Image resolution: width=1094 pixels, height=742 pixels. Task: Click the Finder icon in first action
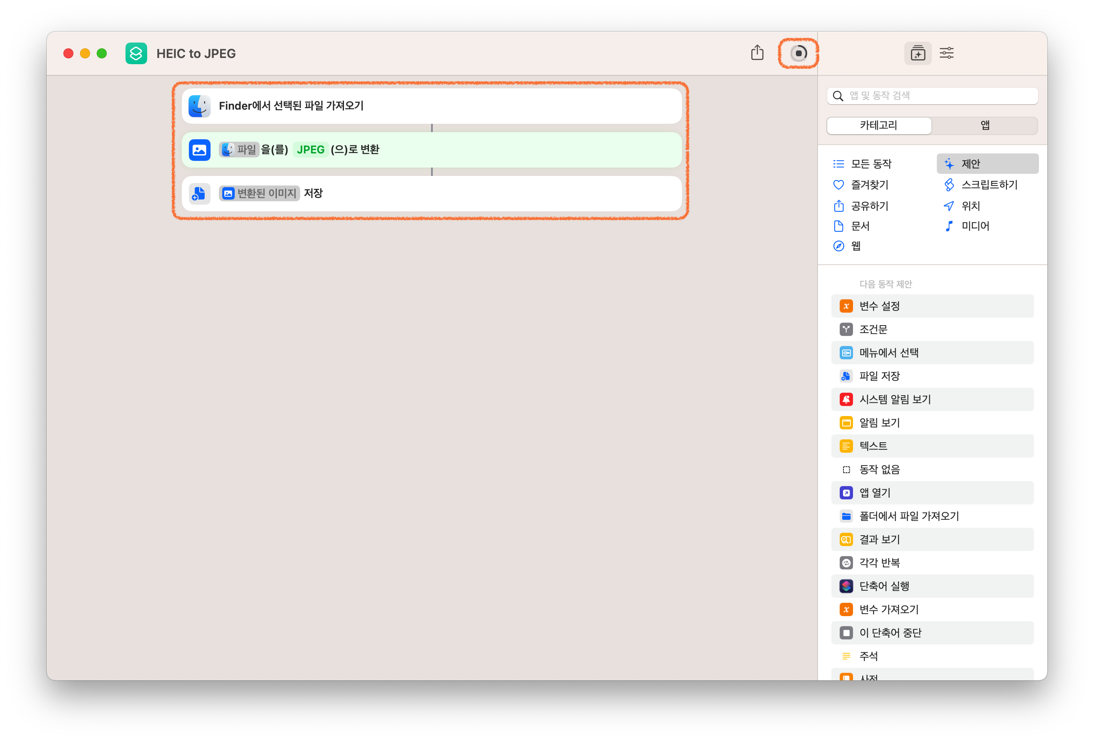199,106
